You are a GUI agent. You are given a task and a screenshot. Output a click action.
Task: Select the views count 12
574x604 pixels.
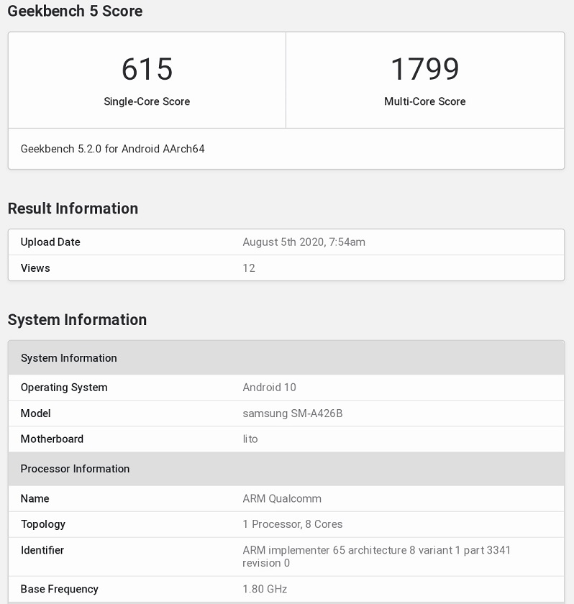[249, 267]
